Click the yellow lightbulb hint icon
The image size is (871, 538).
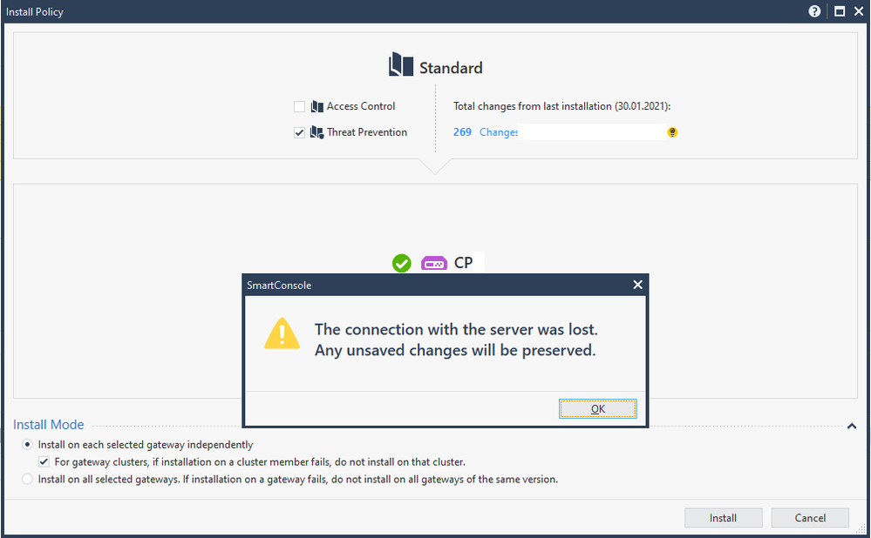pyautogui.click(x=672, y=132)
